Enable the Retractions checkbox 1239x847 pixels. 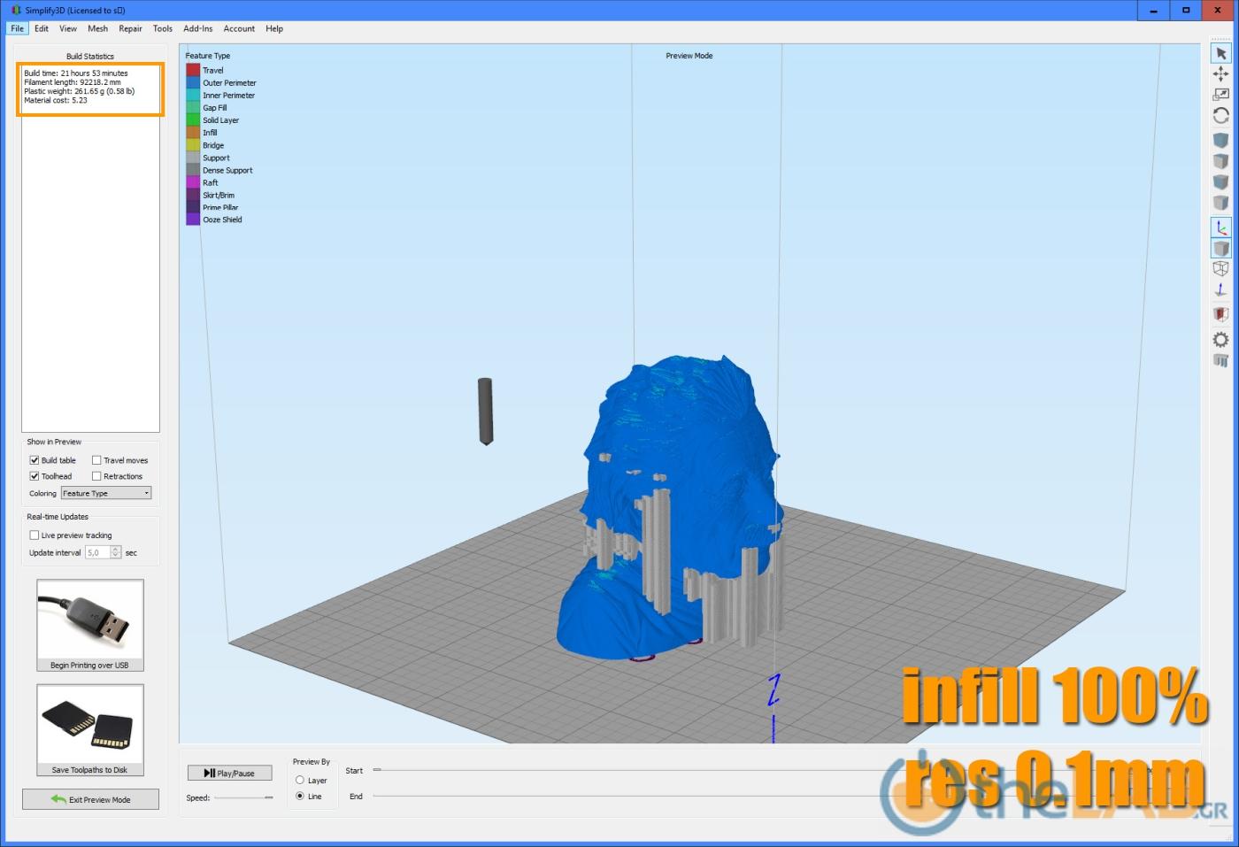[x=96, y=476]
